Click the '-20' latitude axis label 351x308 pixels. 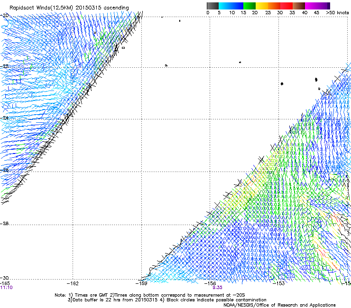(x=4, y=15)
